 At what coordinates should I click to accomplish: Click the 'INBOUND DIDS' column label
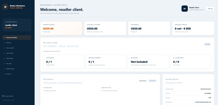pyautogui.click(x=106, y=88)
